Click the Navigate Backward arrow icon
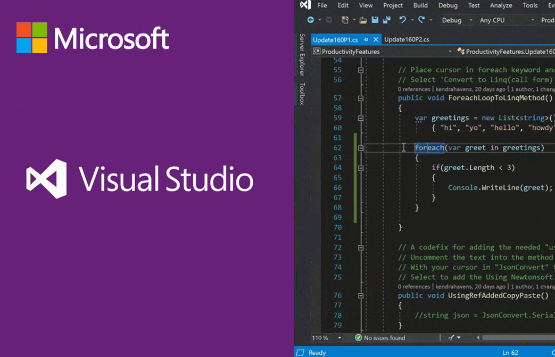 [310, 20]
